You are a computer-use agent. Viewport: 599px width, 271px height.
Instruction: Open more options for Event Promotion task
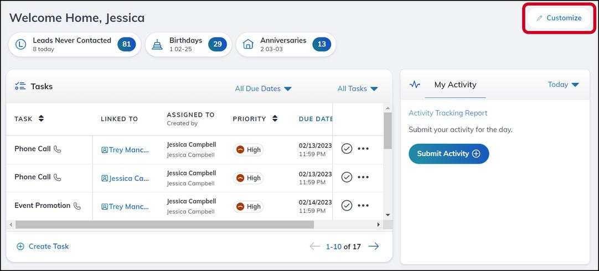coord(363,205)
